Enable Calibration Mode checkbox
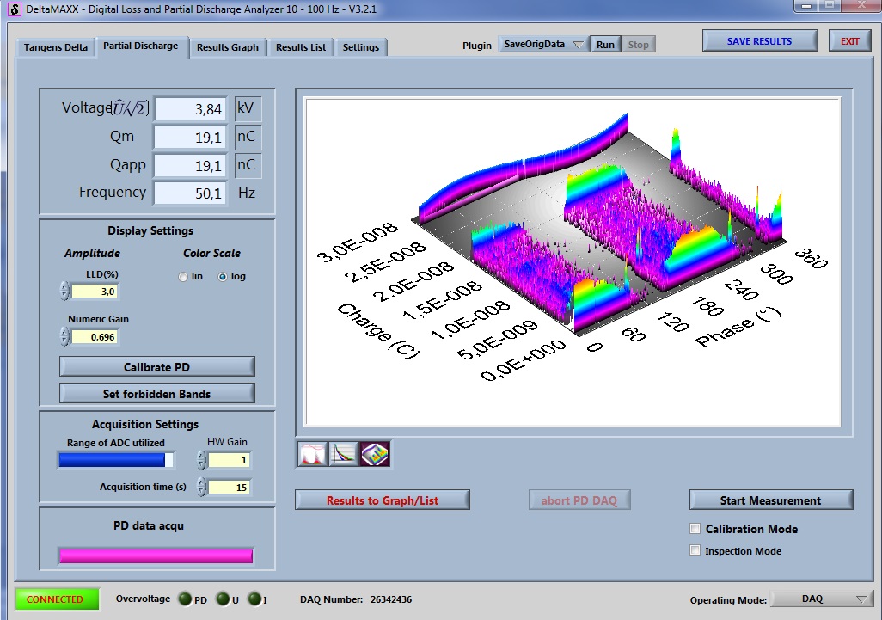 click(695, 529)
